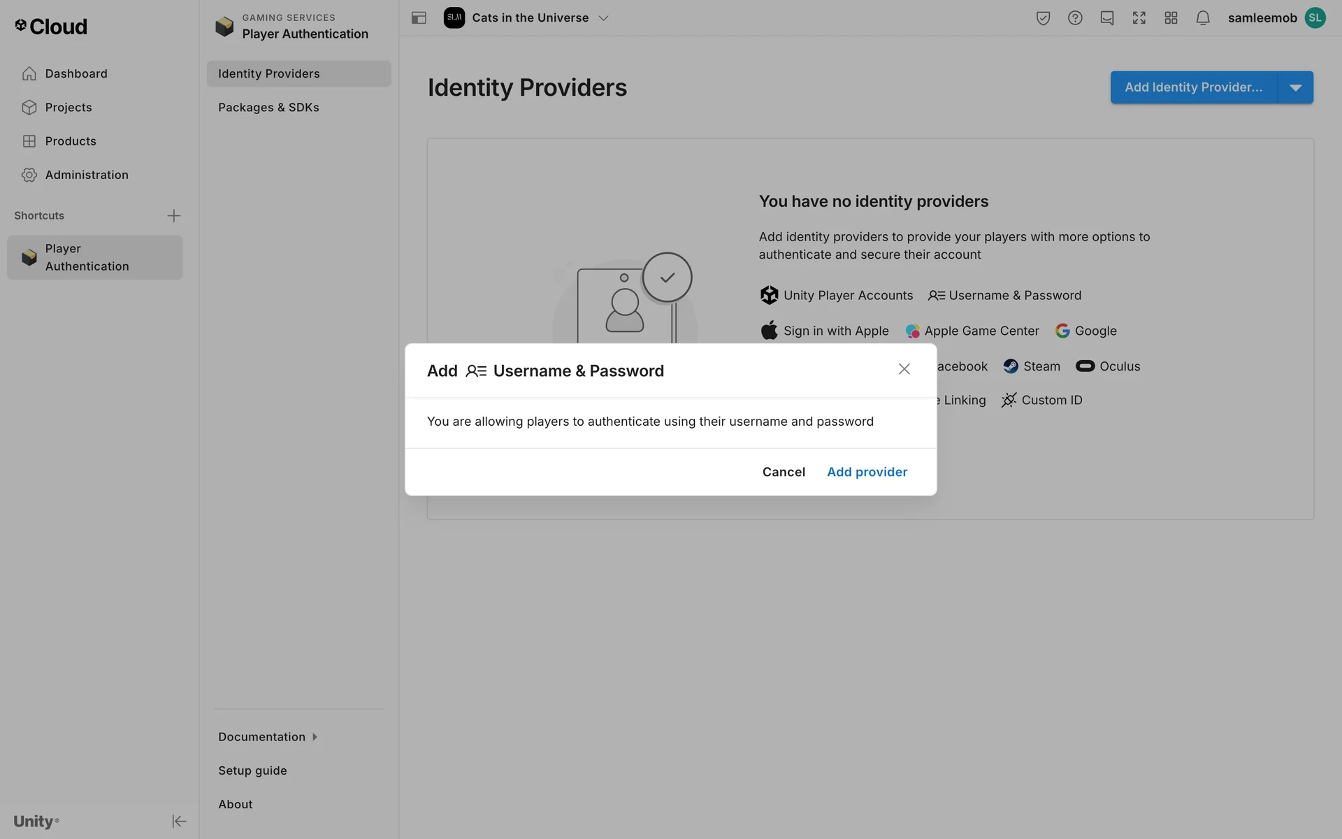Viewport: 1342px width, 839px height.
Task: Close the Username & Password dialog
Action: click(904, 369)
